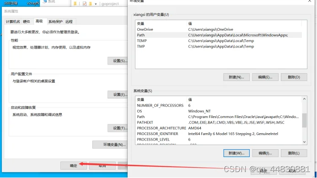Image resolution: width=317 pixels, height=178 pixels.
Task: Click 新建(W) for system variables
Action: pyautogui.click(x=236, y=153)
